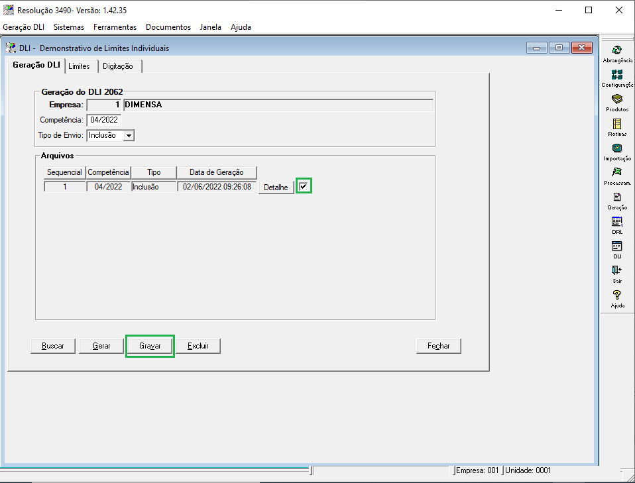Click the Inclusão cell in Arquivos row
The height and width of the screenshot is (483, 635).
coord(154,187)
